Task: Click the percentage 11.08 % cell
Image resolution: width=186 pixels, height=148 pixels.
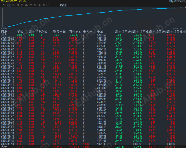Action: point(74,136)
